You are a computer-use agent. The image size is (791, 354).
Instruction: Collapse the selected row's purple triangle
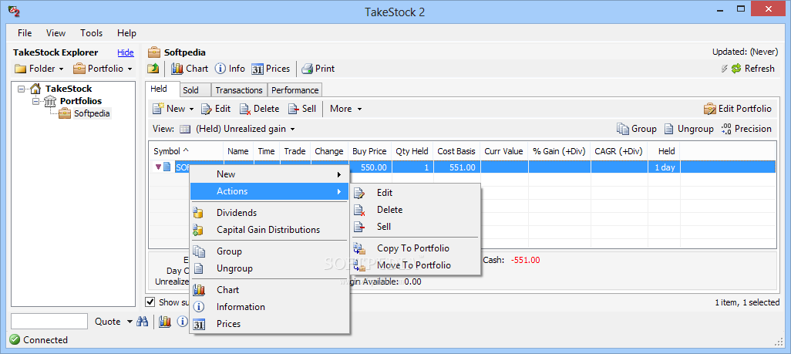click(x=158, y=167)
